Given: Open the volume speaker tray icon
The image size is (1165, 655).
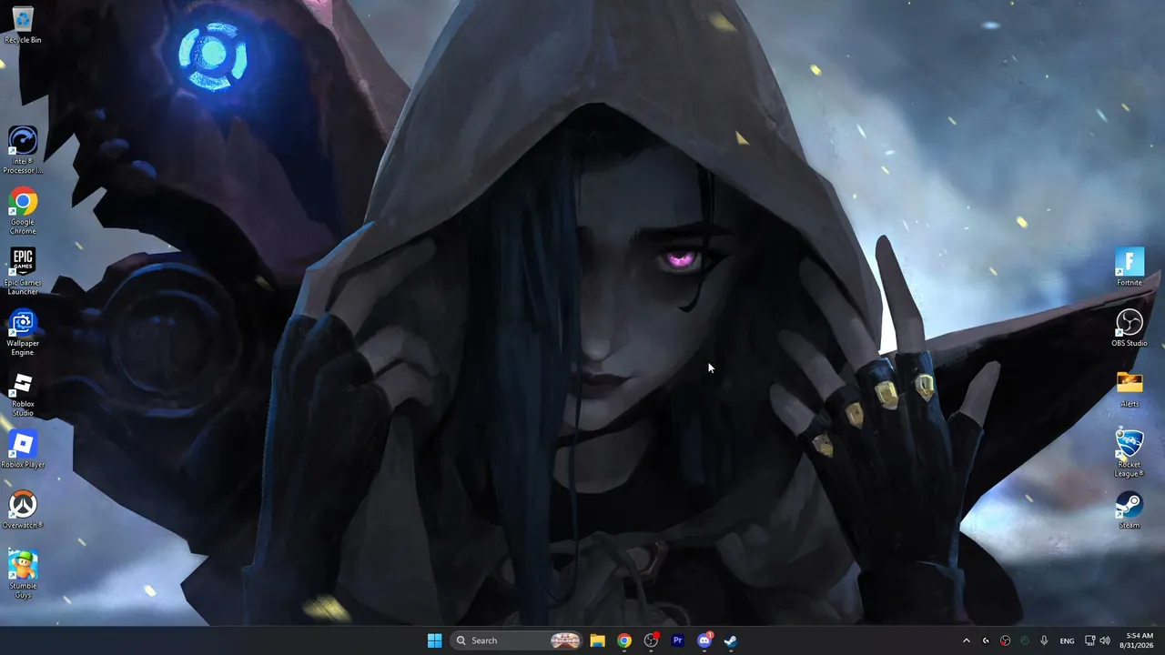Looking at the screenshot, I should click(1105, 640).
